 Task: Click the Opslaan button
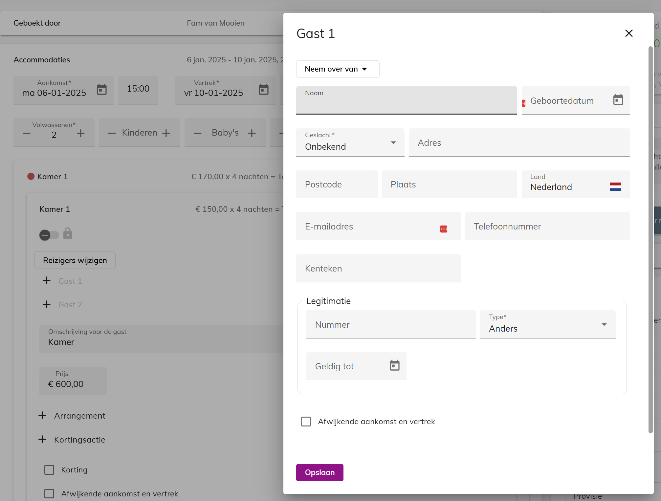[319, 472]
